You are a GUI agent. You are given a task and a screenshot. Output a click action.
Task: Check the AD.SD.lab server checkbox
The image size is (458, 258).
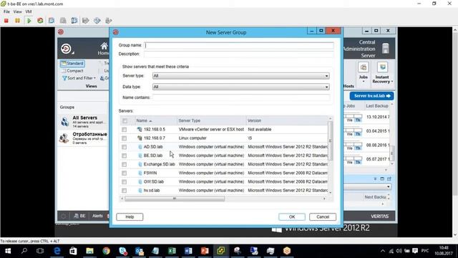(x=124, y=147)
